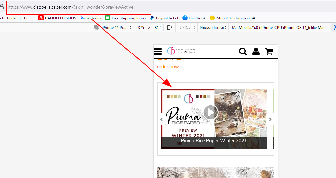This screenshot has height=178, width=336.
Task: Click the viewport height field 812
Action: pos(158,28)
